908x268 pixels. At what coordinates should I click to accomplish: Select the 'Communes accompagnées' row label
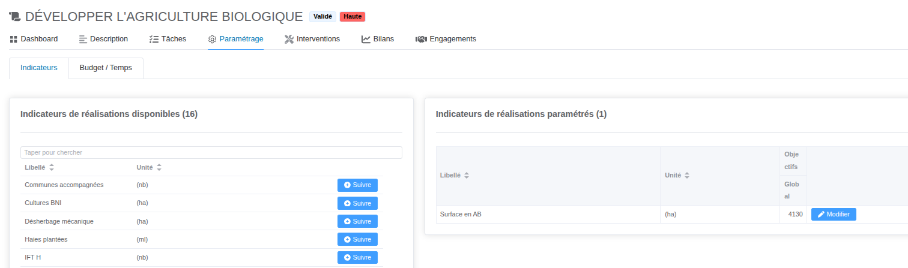coord(64,185)
